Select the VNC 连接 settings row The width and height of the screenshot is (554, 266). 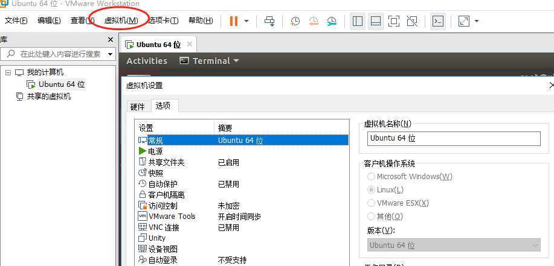point(243,227)
